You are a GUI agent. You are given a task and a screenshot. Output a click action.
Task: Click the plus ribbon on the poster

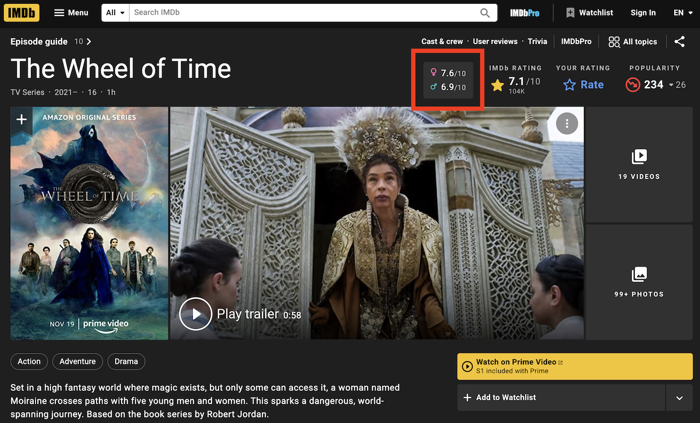pyautogui.click(x=22, y=119)
